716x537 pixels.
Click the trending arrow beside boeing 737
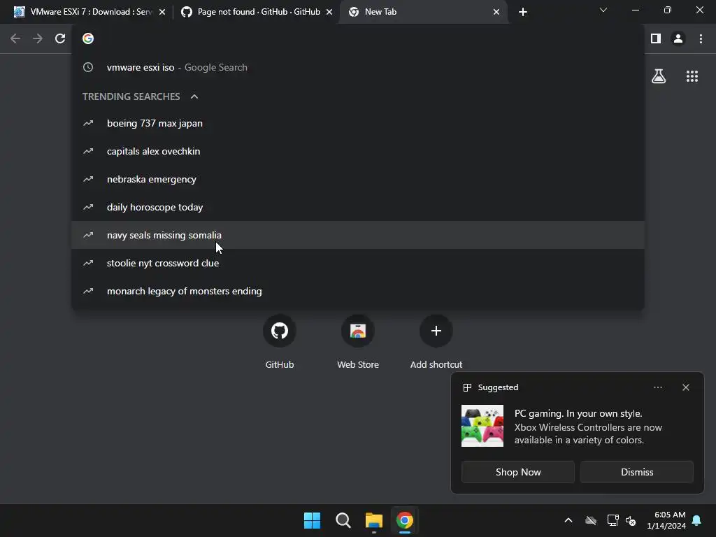(x=88, y=123)
